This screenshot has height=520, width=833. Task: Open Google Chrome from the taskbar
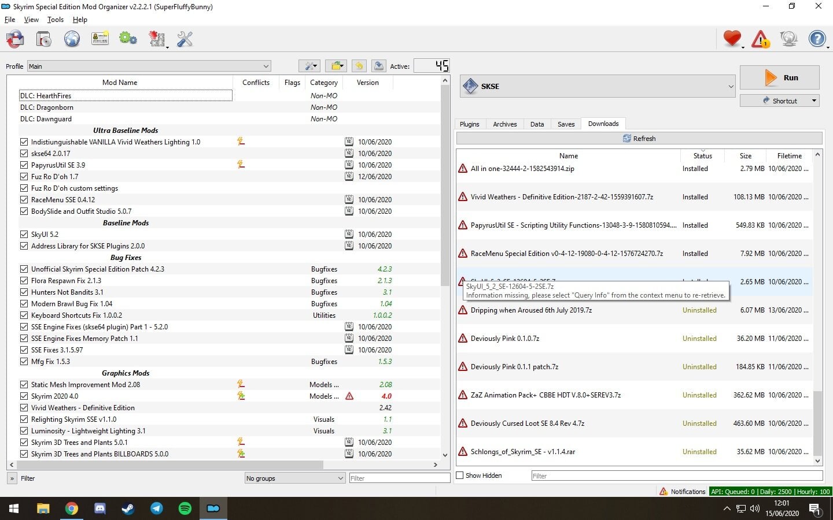click(x=72, y=508)
